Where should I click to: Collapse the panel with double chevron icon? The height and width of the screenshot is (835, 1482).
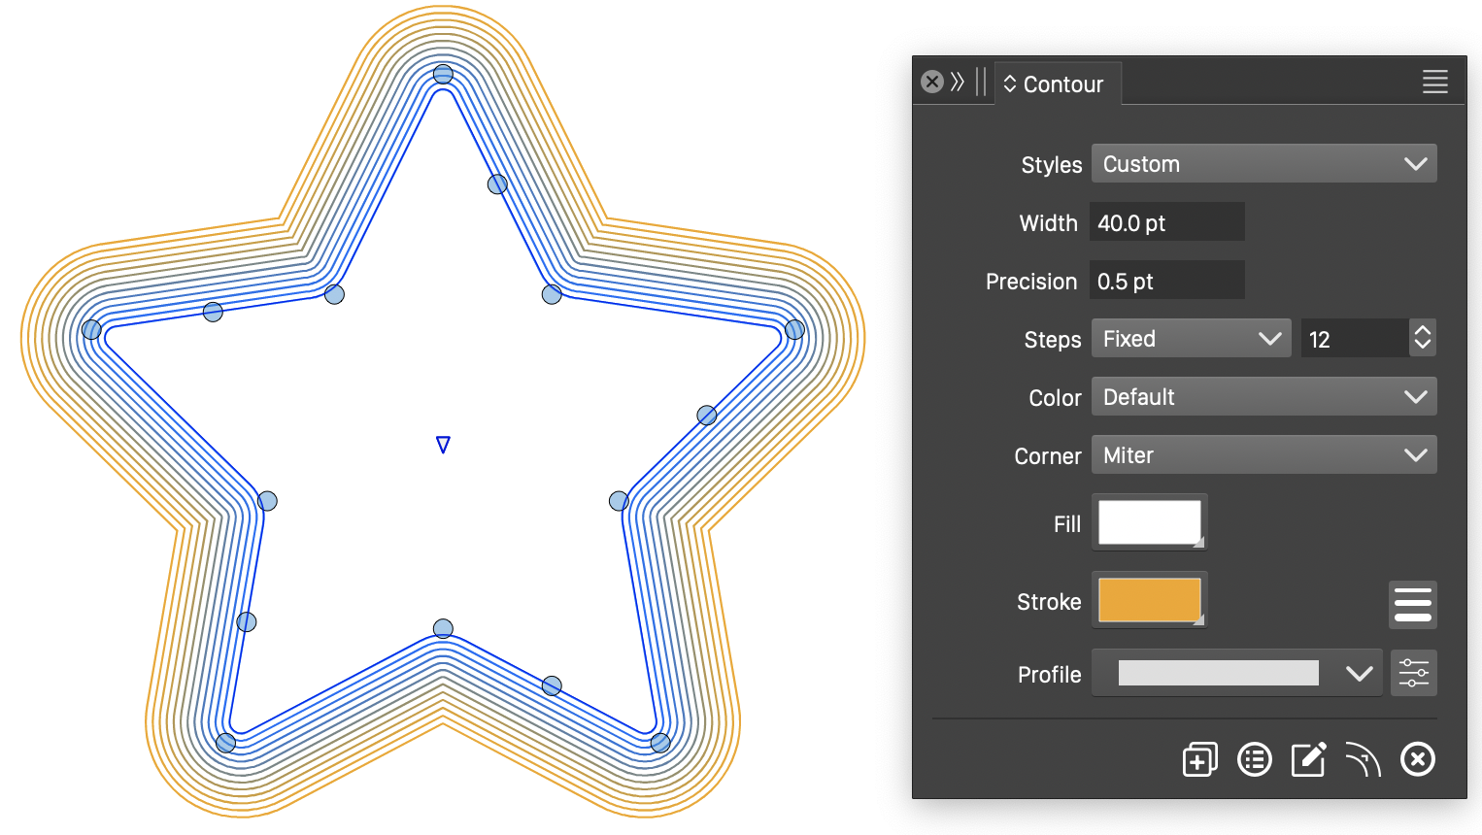(958, 82)
